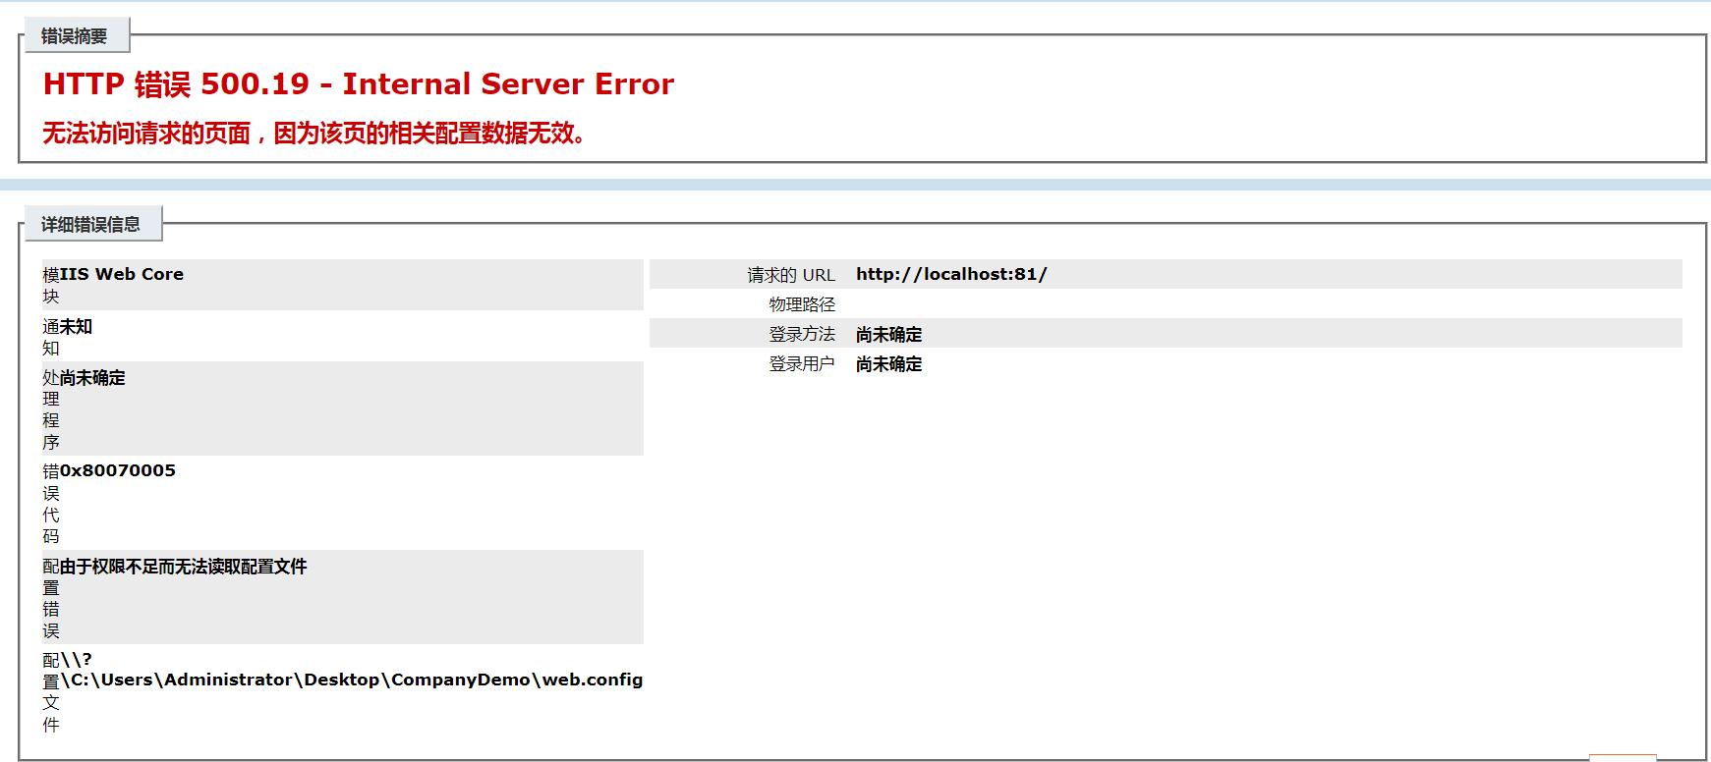1711x762 pixels.
Task: Click the 请求的 URL label
Action: (x=790, y=275)
